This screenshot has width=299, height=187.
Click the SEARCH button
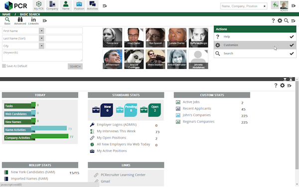point(75,66)
